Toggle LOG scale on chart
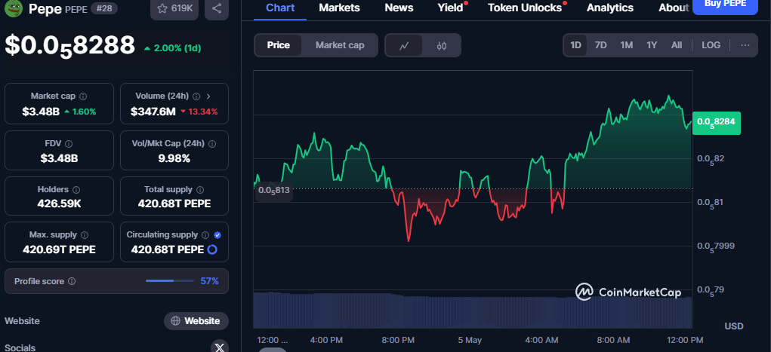 tap(711, 45)
